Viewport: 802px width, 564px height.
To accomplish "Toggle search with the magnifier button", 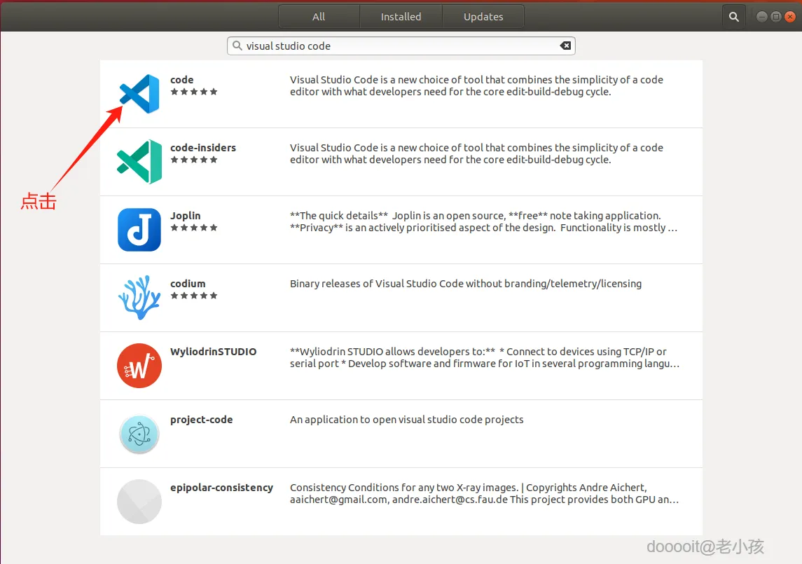I will tap(734, 17).
